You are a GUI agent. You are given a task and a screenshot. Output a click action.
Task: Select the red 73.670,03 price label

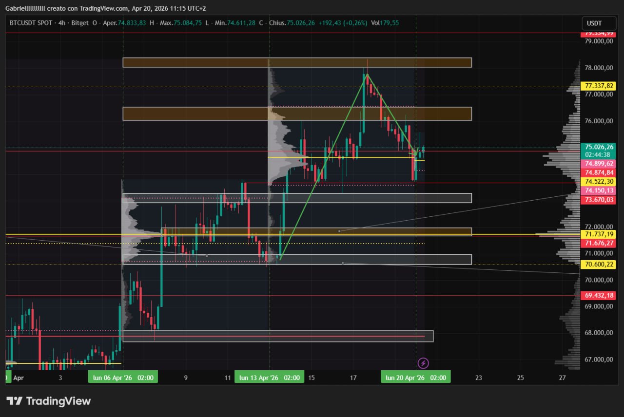[599, 200]
